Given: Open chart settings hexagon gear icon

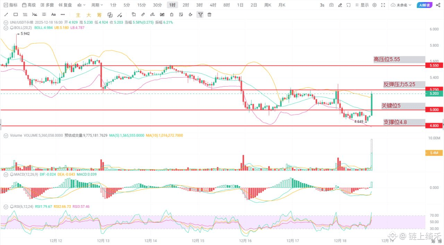Looking at the screenshot, I should pyautogui.click(x=375, y=5).
